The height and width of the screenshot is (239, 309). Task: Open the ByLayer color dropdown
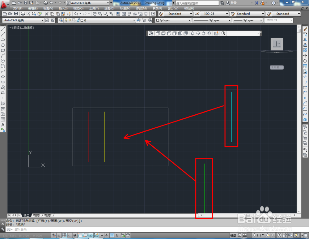tap(173, 20)
